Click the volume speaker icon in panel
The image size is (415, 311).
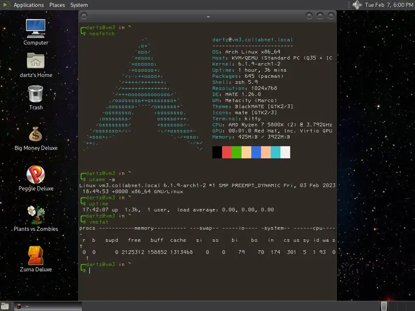357,5
